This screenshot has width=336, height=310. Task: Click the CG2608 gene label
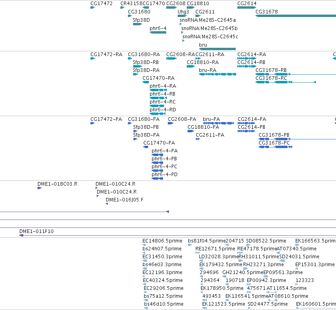(x=176, y=4)
